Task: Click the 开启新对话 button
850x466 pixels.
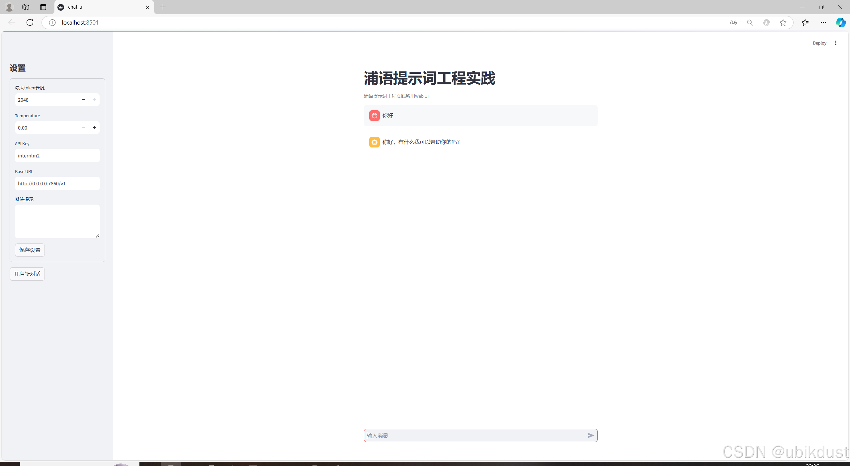Action: [x=27, y=274]
